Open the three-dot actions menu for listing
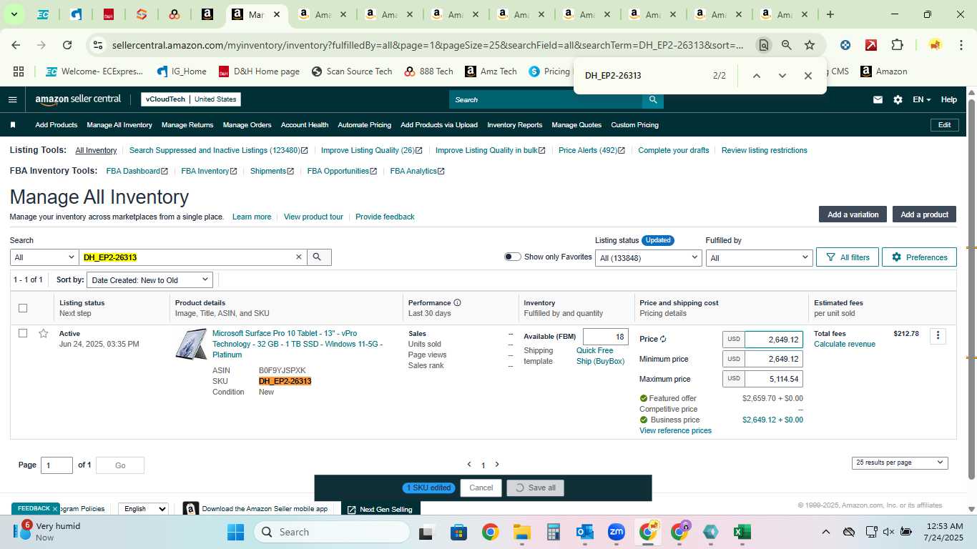 pos(938,336)
